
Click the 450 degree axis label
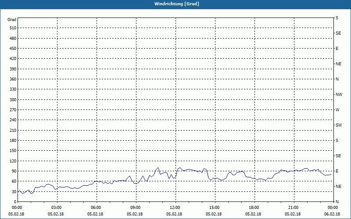click(x=13, y=49)
